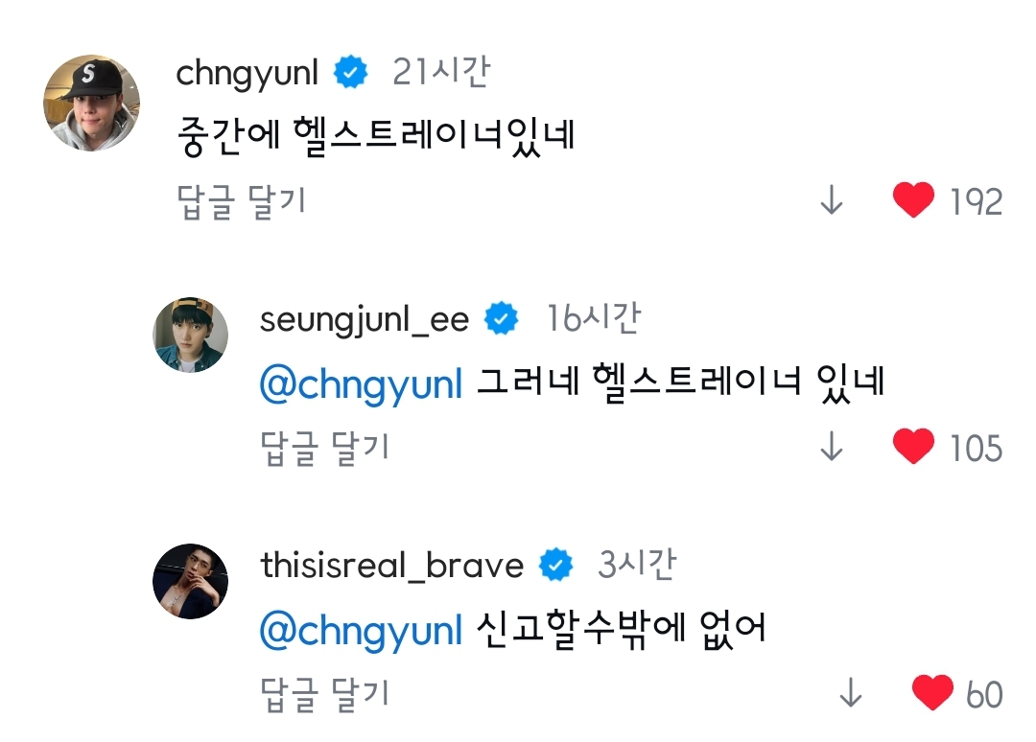Toggle the heart on thisisreal_brave's reply
Screen dimensions: 1036x742
(x=931, y=693)
